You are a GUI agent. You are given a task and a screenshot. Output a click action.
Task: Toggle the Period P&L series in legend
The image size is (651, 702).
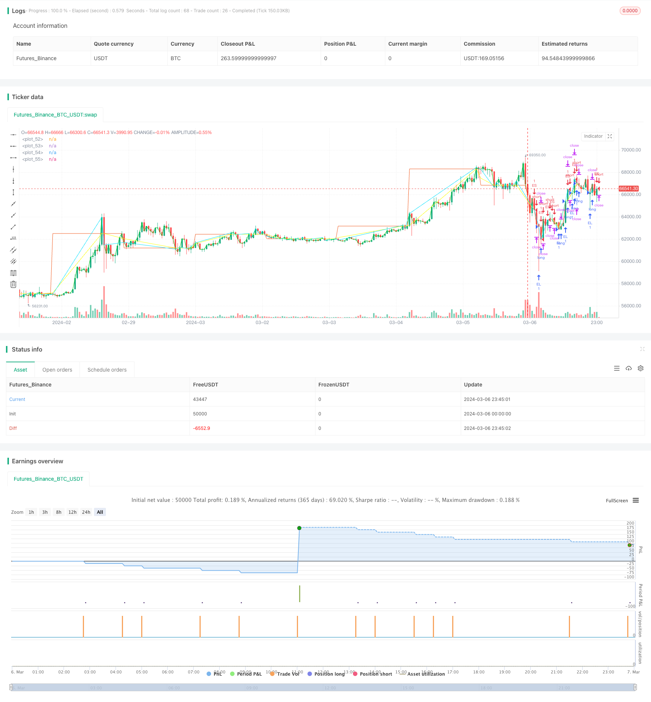[x=246, y=674]
